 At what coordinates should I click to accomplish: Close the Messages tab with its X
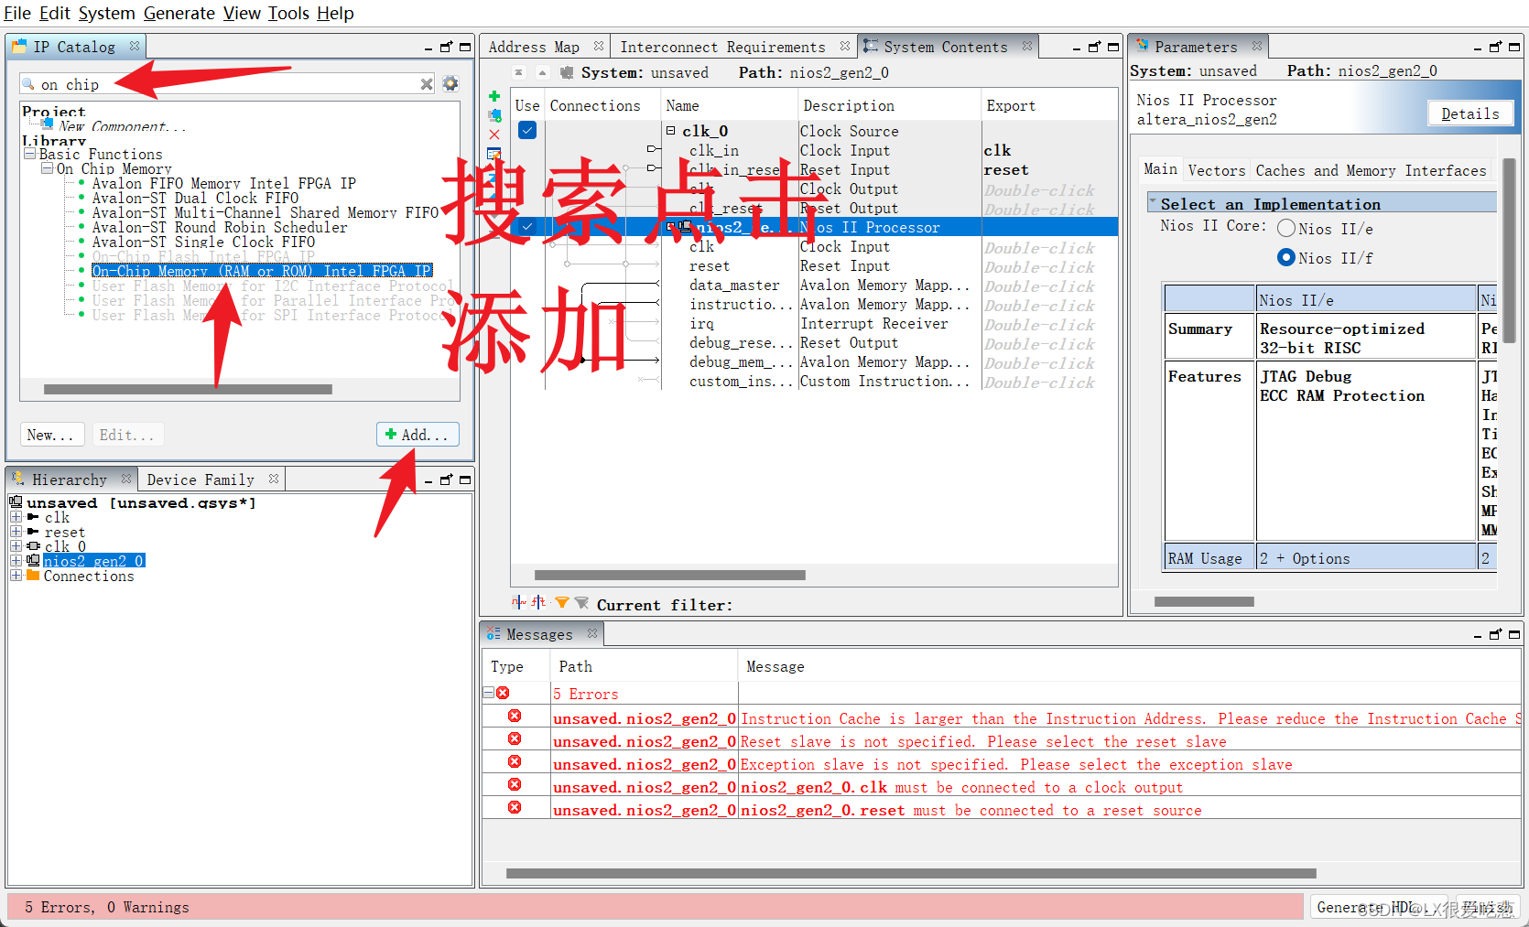coord(592,633)
